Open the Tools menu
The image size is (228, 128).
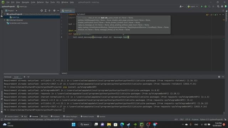point(53,2)
